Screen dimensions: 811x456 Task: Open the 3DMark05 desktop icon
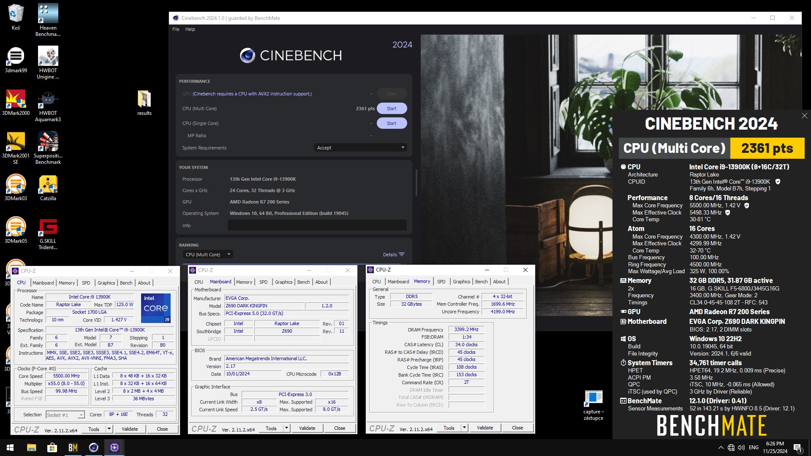tap(16, 230)
